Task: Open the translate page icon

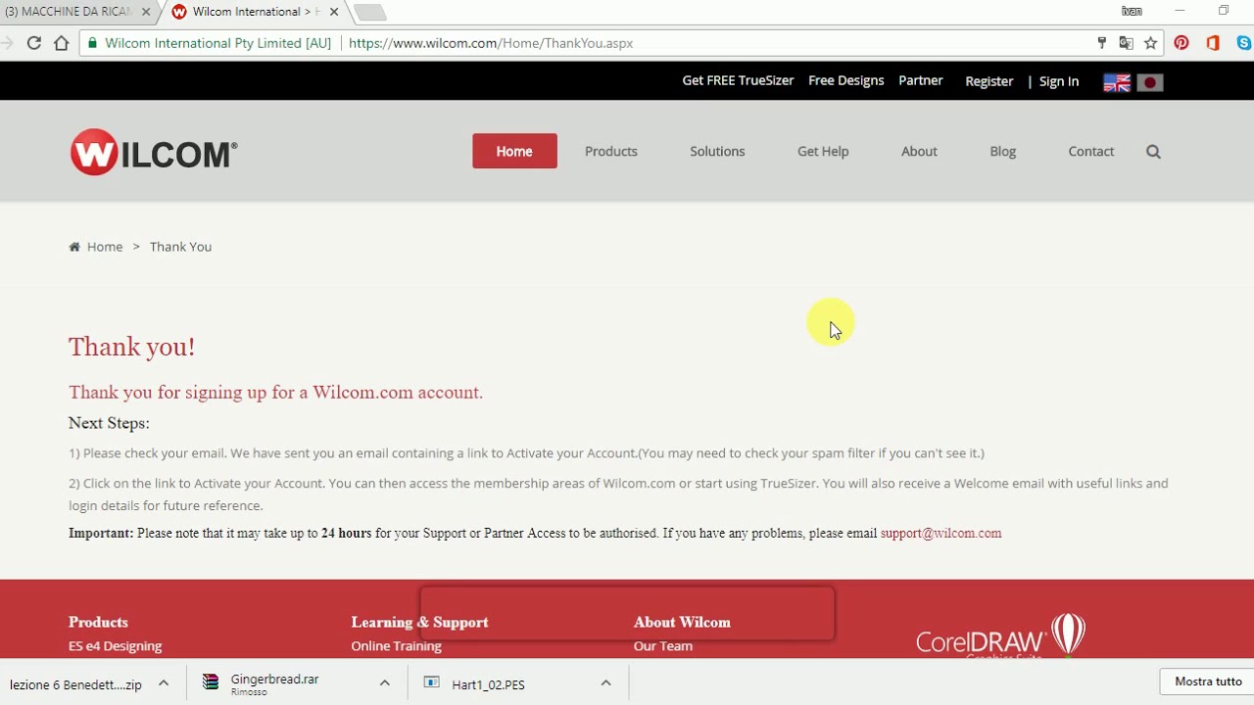Action: [x=1127, y=43]
